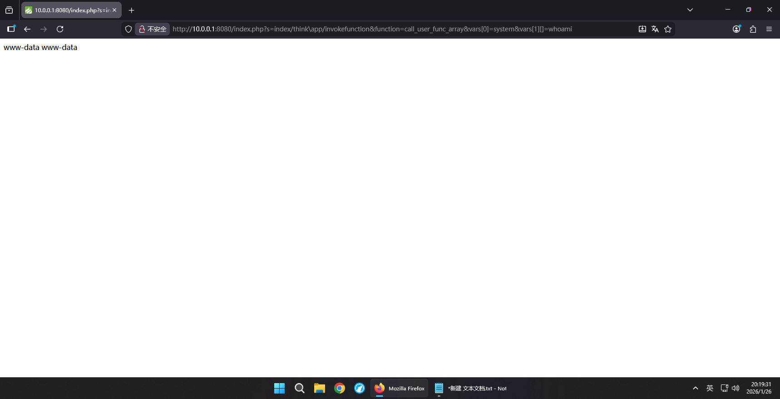The width and height of the screenshot is (780, 399).
Task: Close the 10.0.0.1:8080 browser tab
Action: click(x=114, y=10)
